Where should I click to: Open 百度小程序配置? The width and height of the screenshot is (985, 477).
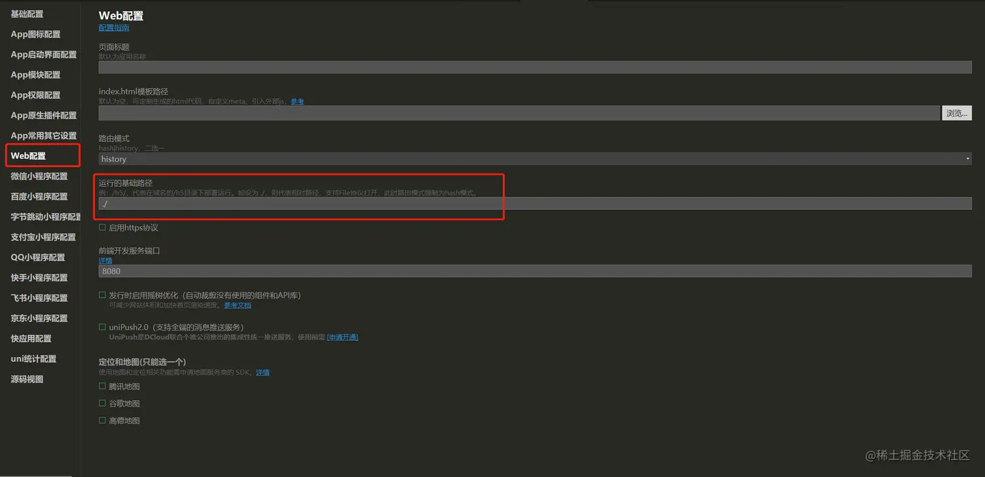39,196
